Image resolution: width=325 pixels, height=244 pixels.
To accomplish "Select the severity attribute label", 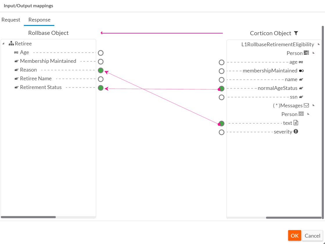I will pos(283,132).
